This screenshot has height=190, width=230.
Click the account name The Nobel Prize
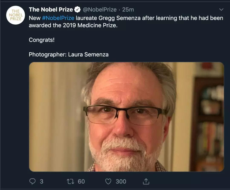(51, 10)
